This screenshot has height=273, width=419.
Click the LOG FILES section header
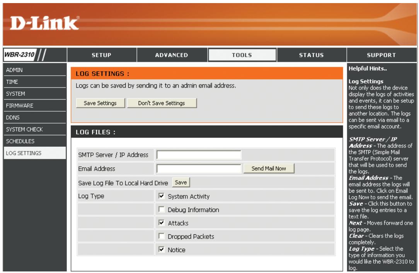(x=206, y=132)
